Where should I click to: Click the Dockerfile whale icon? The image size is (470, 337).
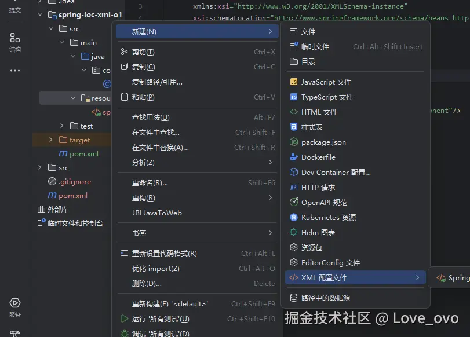(294, 157)
